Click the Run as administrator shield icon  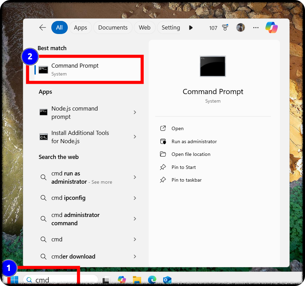(163, 141)
